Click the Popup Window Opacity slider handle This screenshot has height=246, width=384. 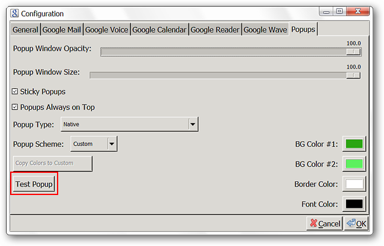click(x=353, y=52)
